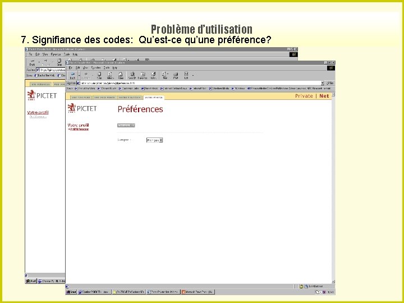Select first yellow site tab in front window
Image resolution: width=404 pixels, height=303 pixels.
pyautogui.click(x=81, y=98)
